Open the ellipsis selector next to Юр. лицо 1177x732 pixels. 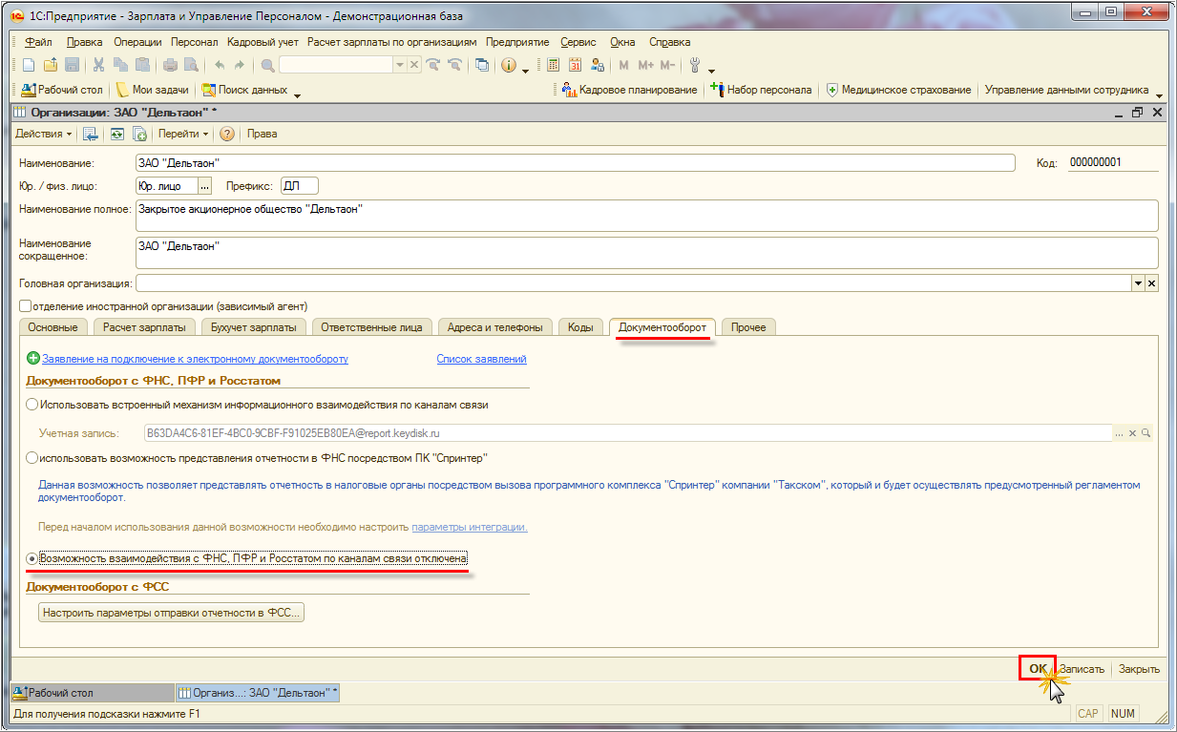coord(203,186)
